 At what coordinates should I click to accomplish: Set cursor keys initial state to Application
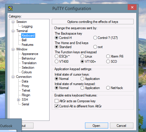point(82,79)
